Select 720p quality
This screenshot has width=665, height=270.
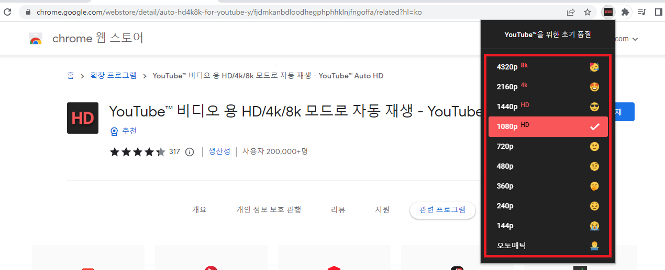[x=548, y=146]
